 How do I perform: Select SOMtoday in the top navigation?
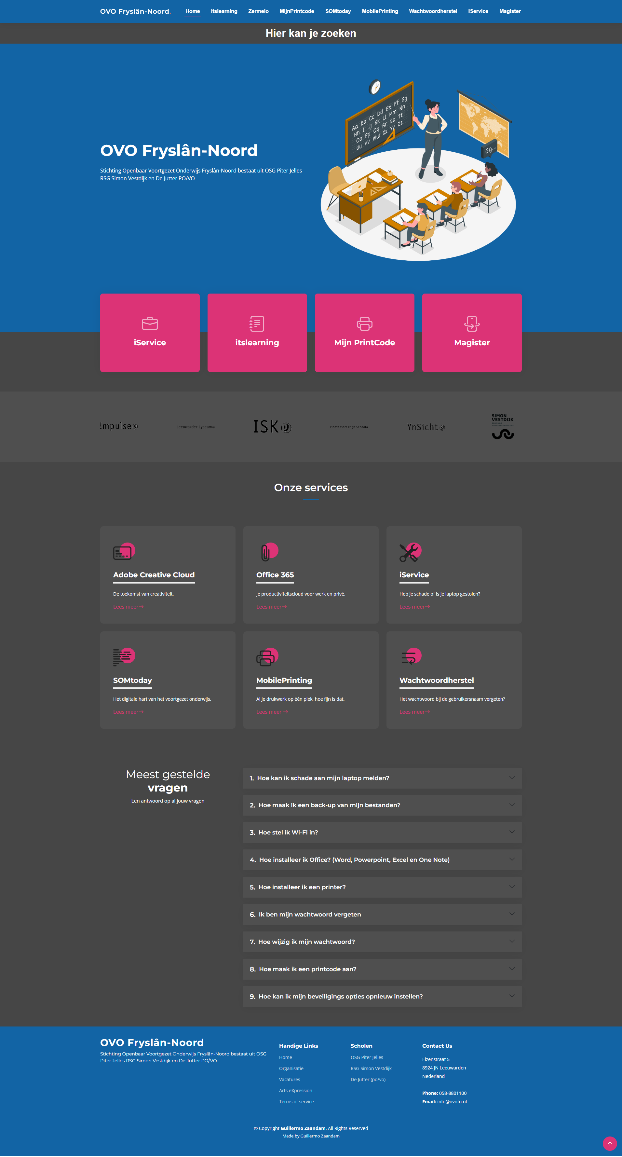click(x=338, y=11)
